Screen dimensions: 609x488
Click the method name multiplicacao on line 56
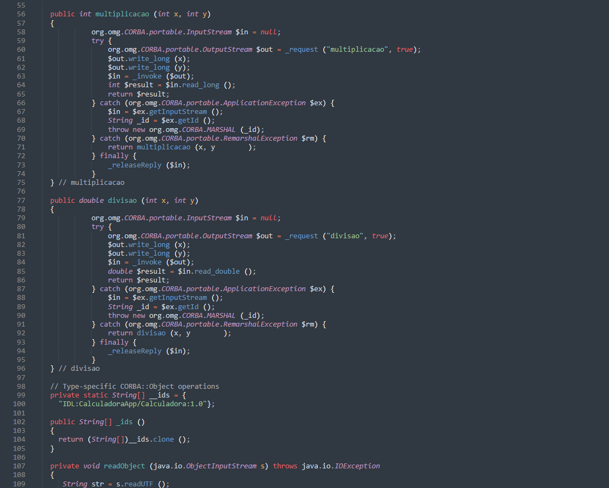click(122, 14)
